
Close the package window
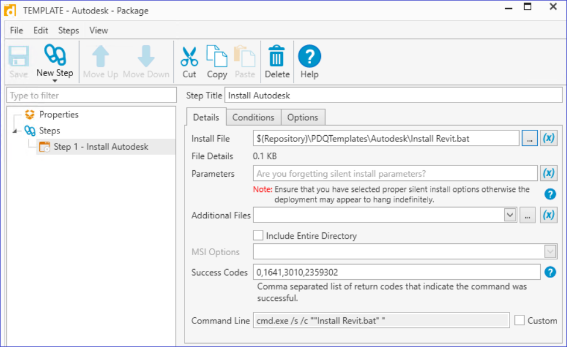[553, 7]
